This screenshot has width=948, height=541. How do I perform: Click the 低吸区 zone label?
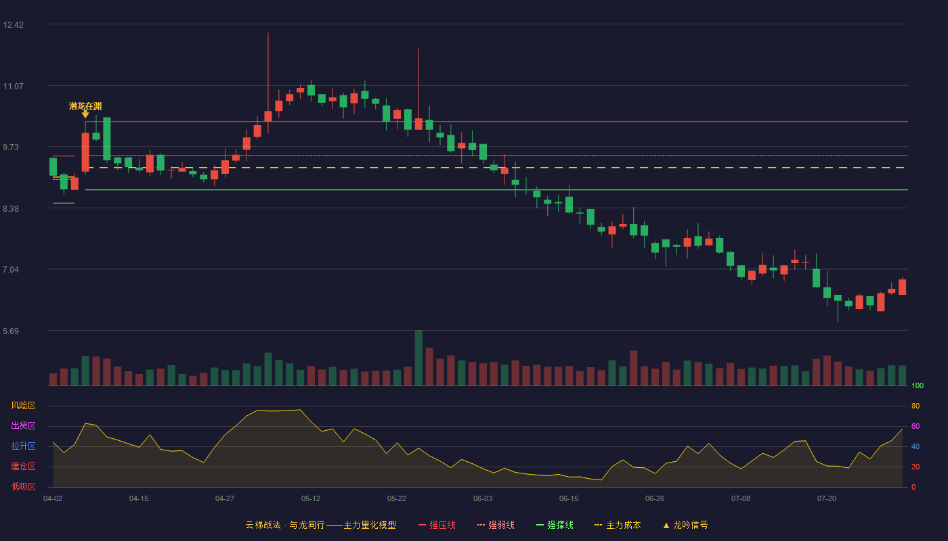[x=23, y=487]
